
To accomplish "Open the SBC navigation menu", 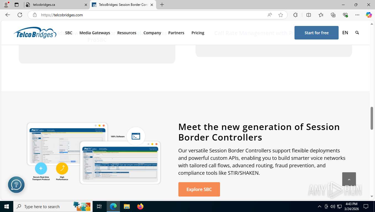I will tap(69, 33).
